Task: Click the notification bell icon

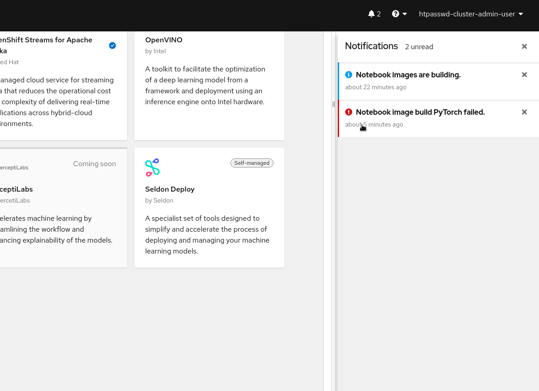Action: pyautogui.click(x=371, y=14)
